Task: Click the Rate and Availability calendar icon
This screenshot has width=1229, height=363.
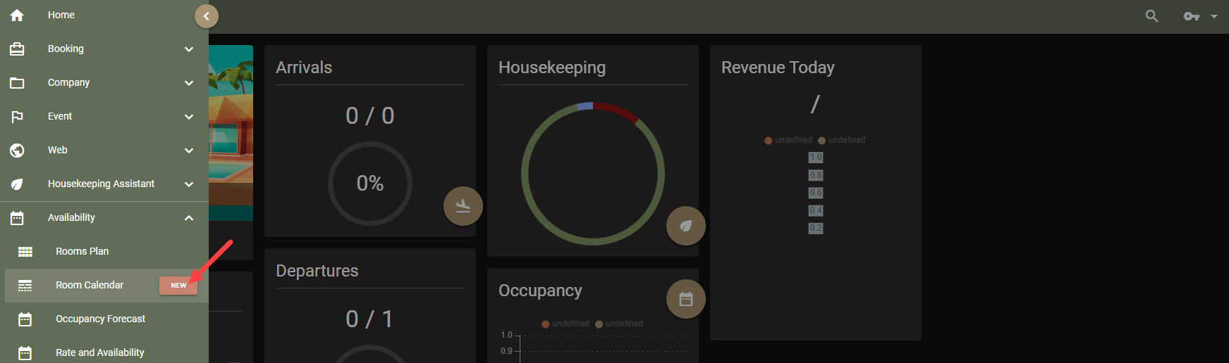Action: (x=25, y=352)
